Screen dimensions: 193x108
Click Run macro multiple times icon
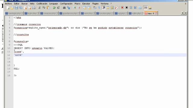135,8
